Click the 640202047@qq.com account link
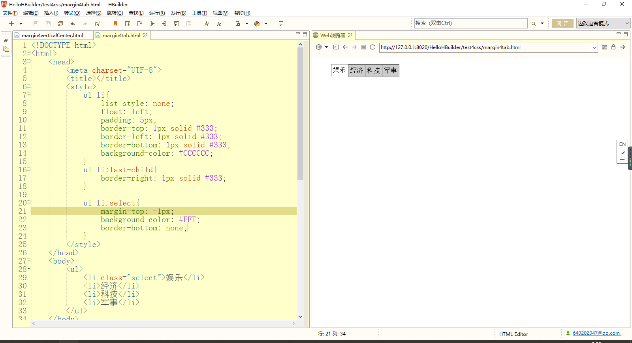The height and width of the screenshot is (343, 632). tap(596, 333)
